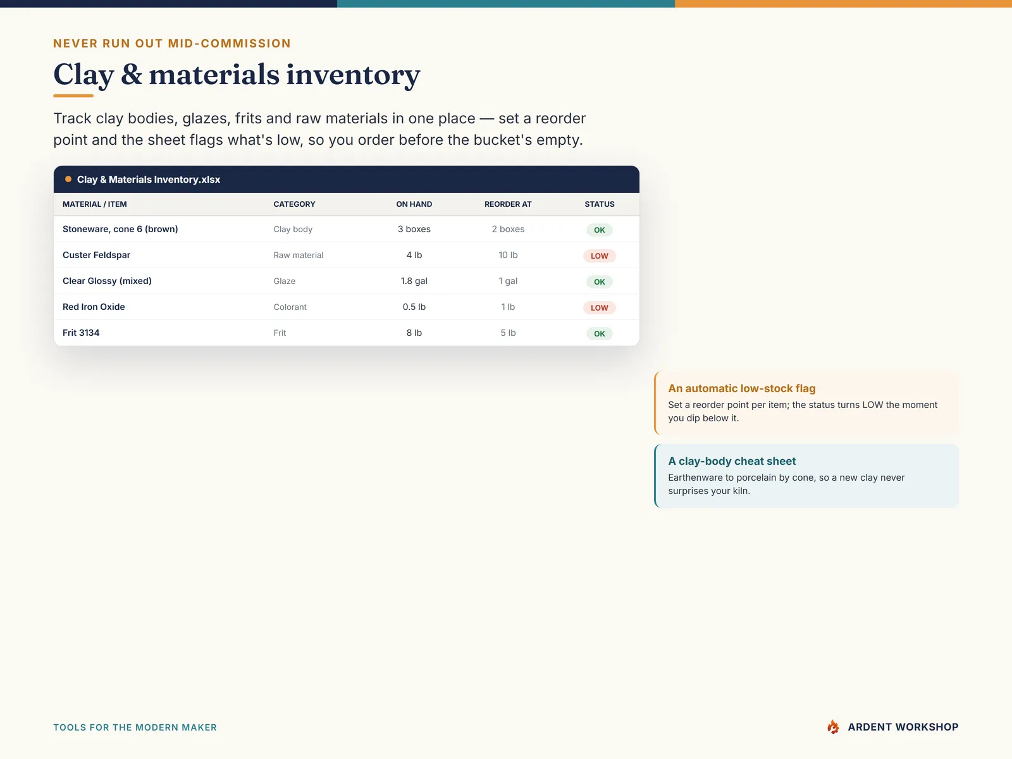The image size is (1012, 759).
Task: Click the 'Clear Glossy (mixed)' item cell
Action: click(x=107, y=281)
